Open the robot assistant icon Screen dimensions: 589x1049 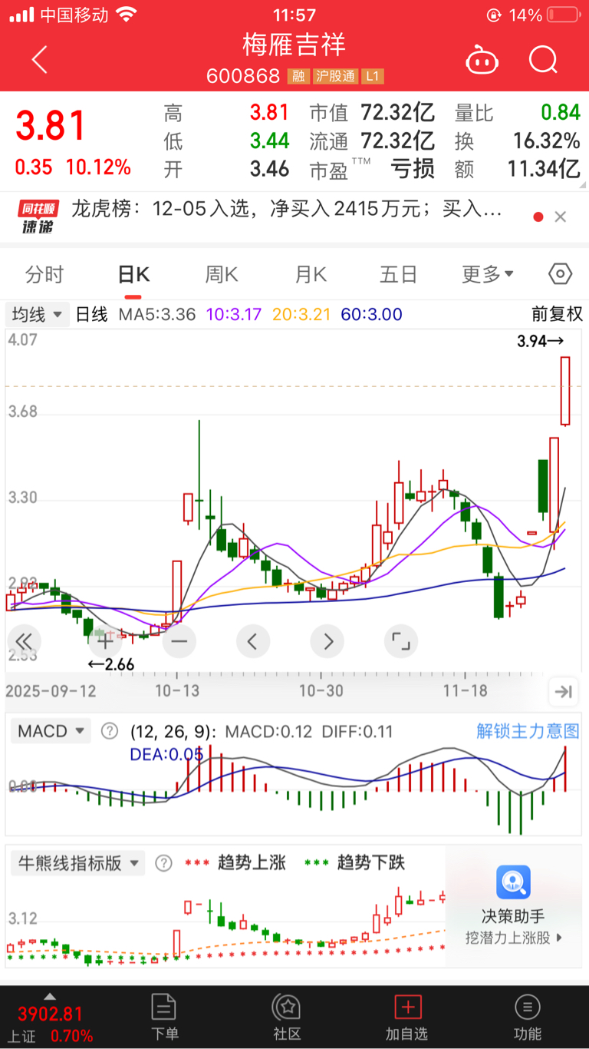(482, 60)
